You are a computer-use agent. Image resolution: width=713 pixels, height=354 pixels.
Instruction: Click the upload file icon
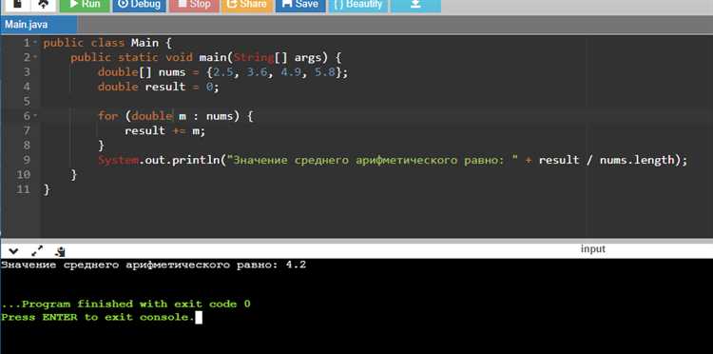(44, 5)
